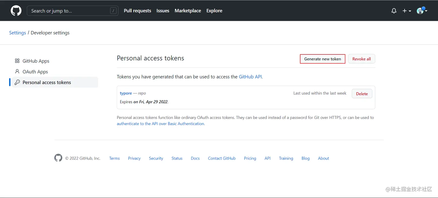Click the GitHub Octocat logo in header

point(16,11)
